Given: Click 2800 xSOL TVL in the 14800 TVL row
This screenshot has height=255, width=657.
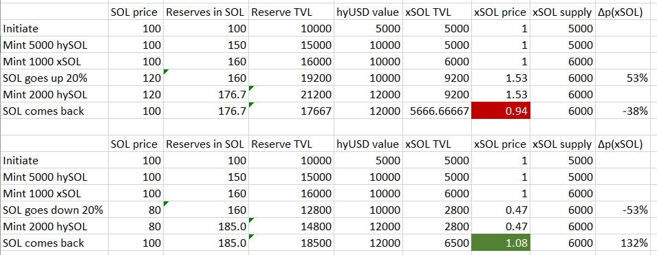Looking at the screenshot, I should point(437,226).
